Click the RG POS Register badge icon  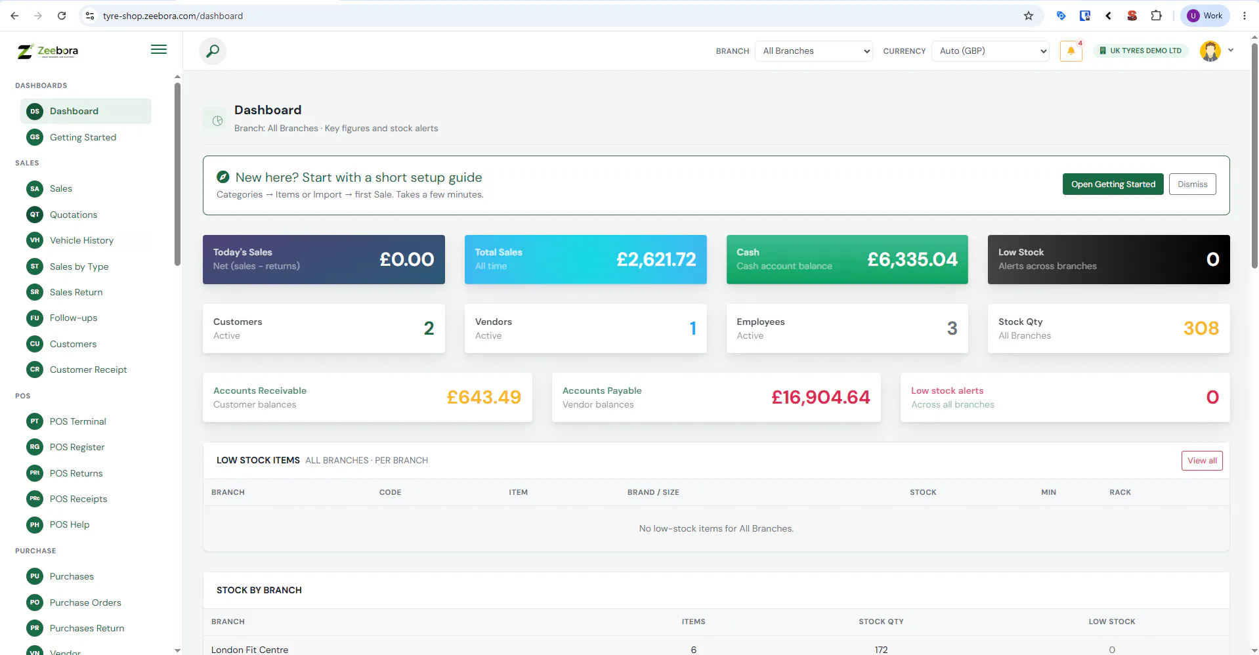[35, 447]
